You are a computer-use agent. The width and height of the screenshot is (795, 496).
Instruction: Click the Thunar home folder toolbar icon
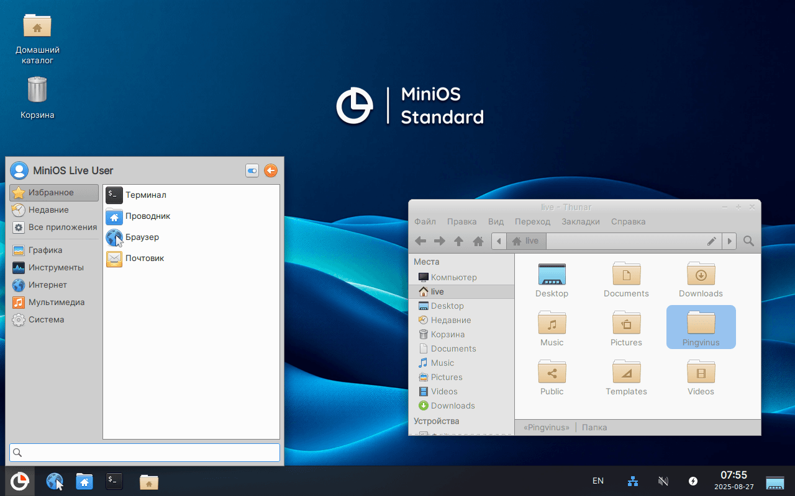(478, 241)
